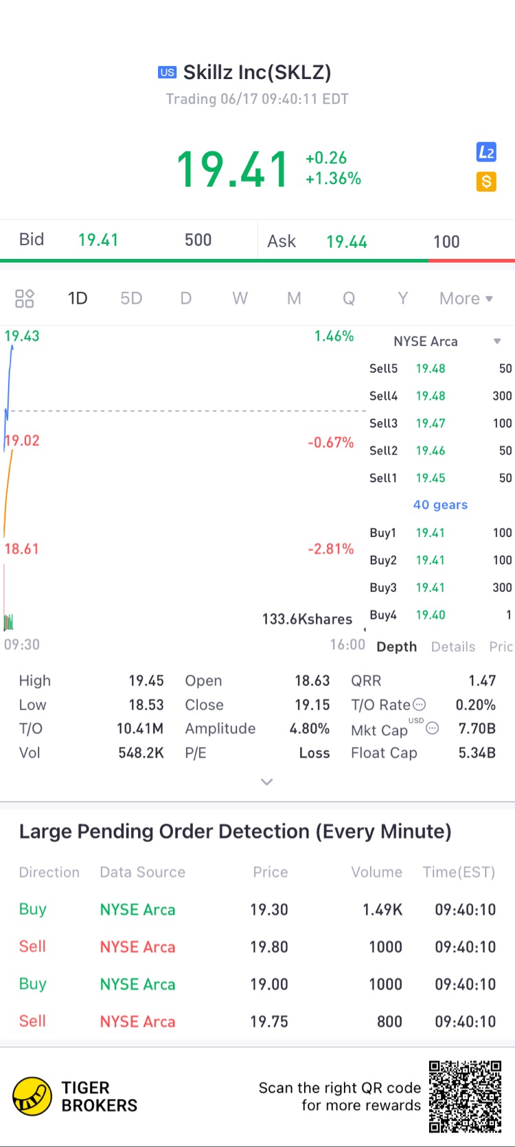Select the M monthly chart period
The width and height of the screenshot is (515, 1147).
coord(294,298)
